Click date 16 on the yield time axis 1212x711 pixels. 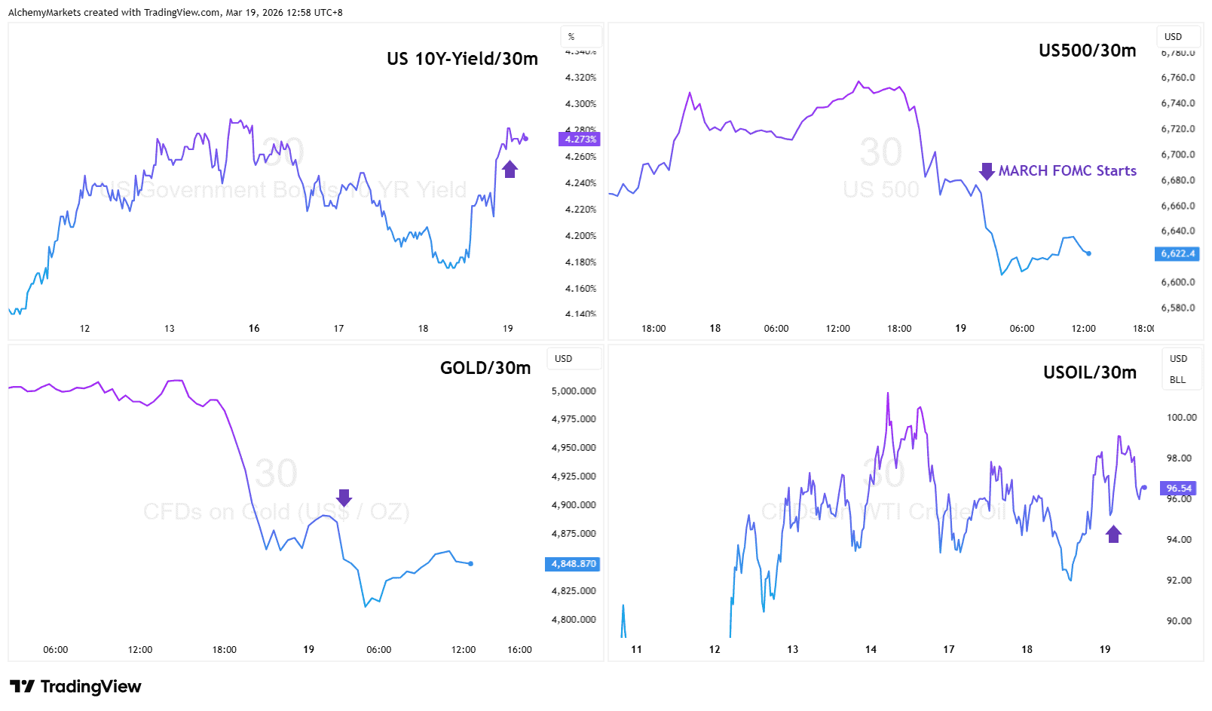point(254,329)
